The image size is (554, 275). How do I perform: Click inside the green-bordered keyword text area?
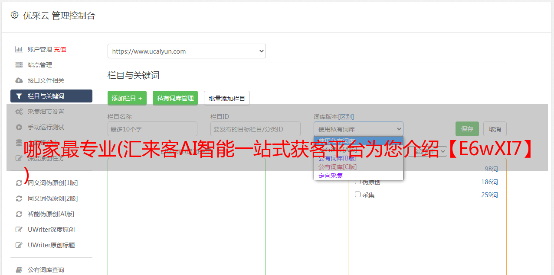187,216
